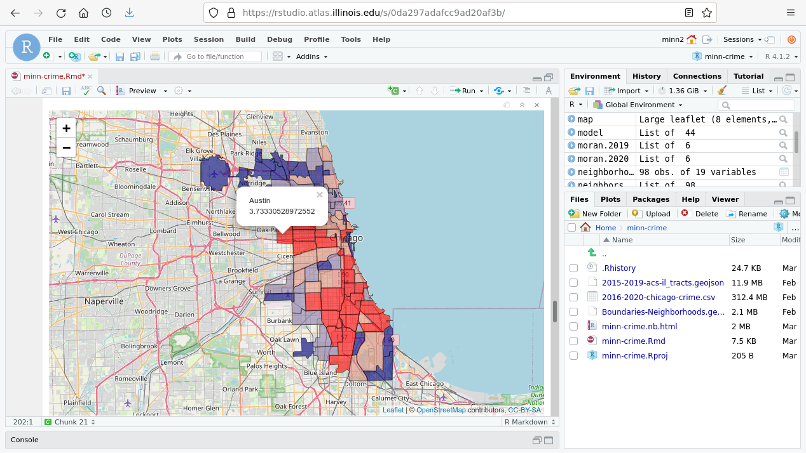
Task: Click the insert code chunk icon
Action: (x=395, y=91)
